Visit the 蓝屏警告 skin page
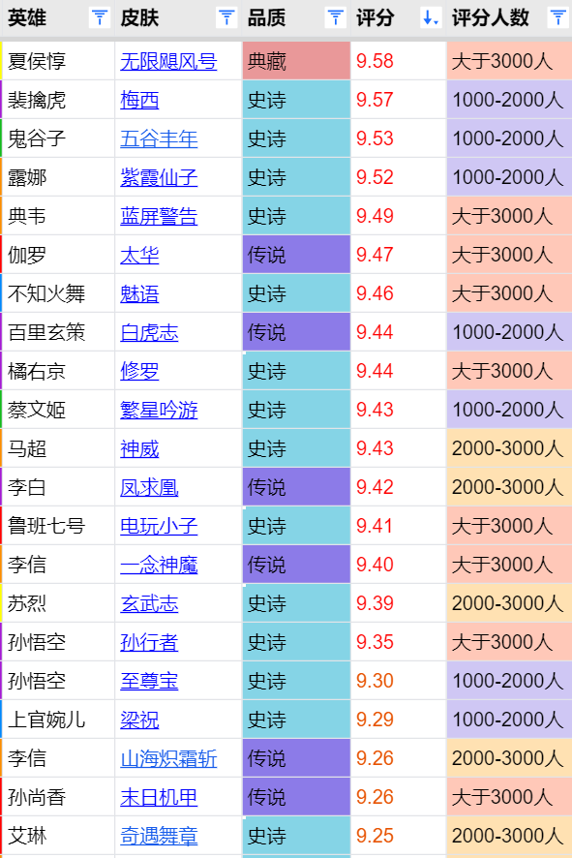 159,217
